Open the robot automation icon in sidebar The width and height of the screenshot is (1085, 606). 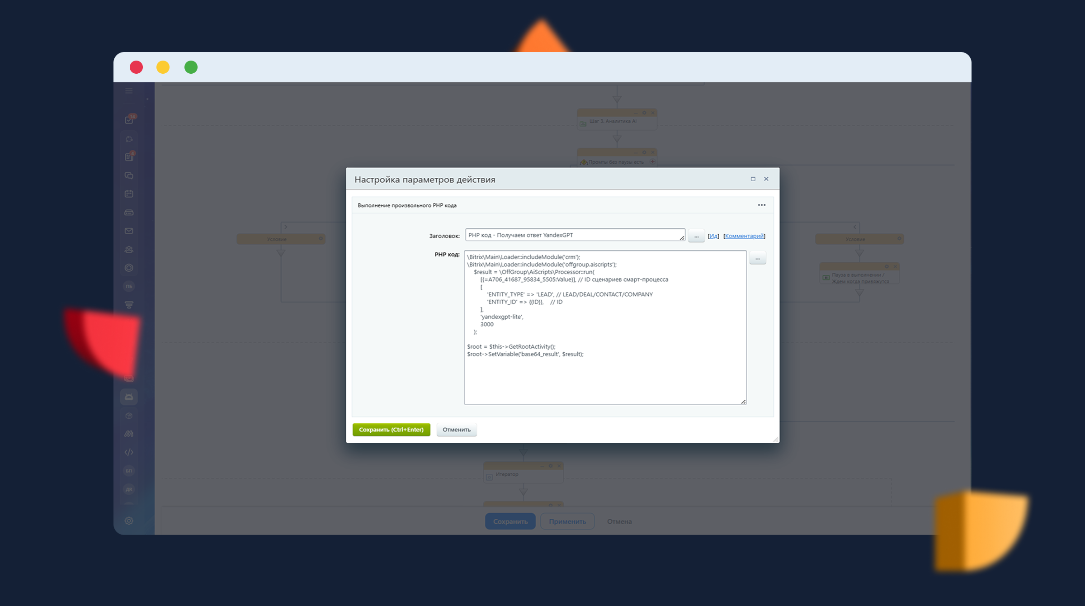129,397
